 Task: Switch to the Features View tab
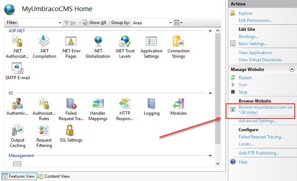(x=19, y=176)
